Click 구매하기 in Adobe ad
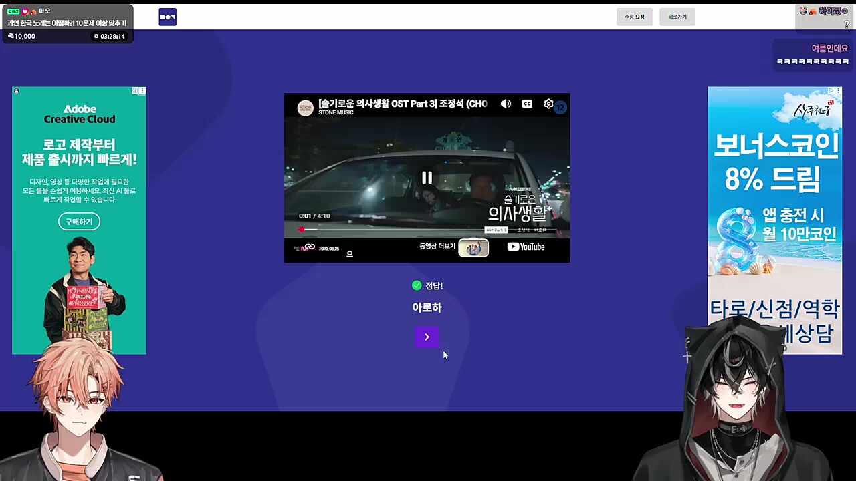This screenshot has height=481, width=856. pos(79,222)
